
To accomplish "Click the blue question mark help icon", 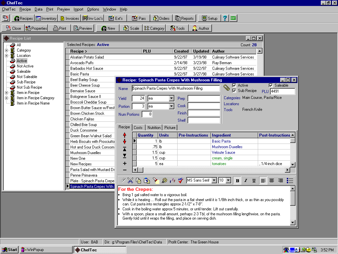I will (225, 19).
